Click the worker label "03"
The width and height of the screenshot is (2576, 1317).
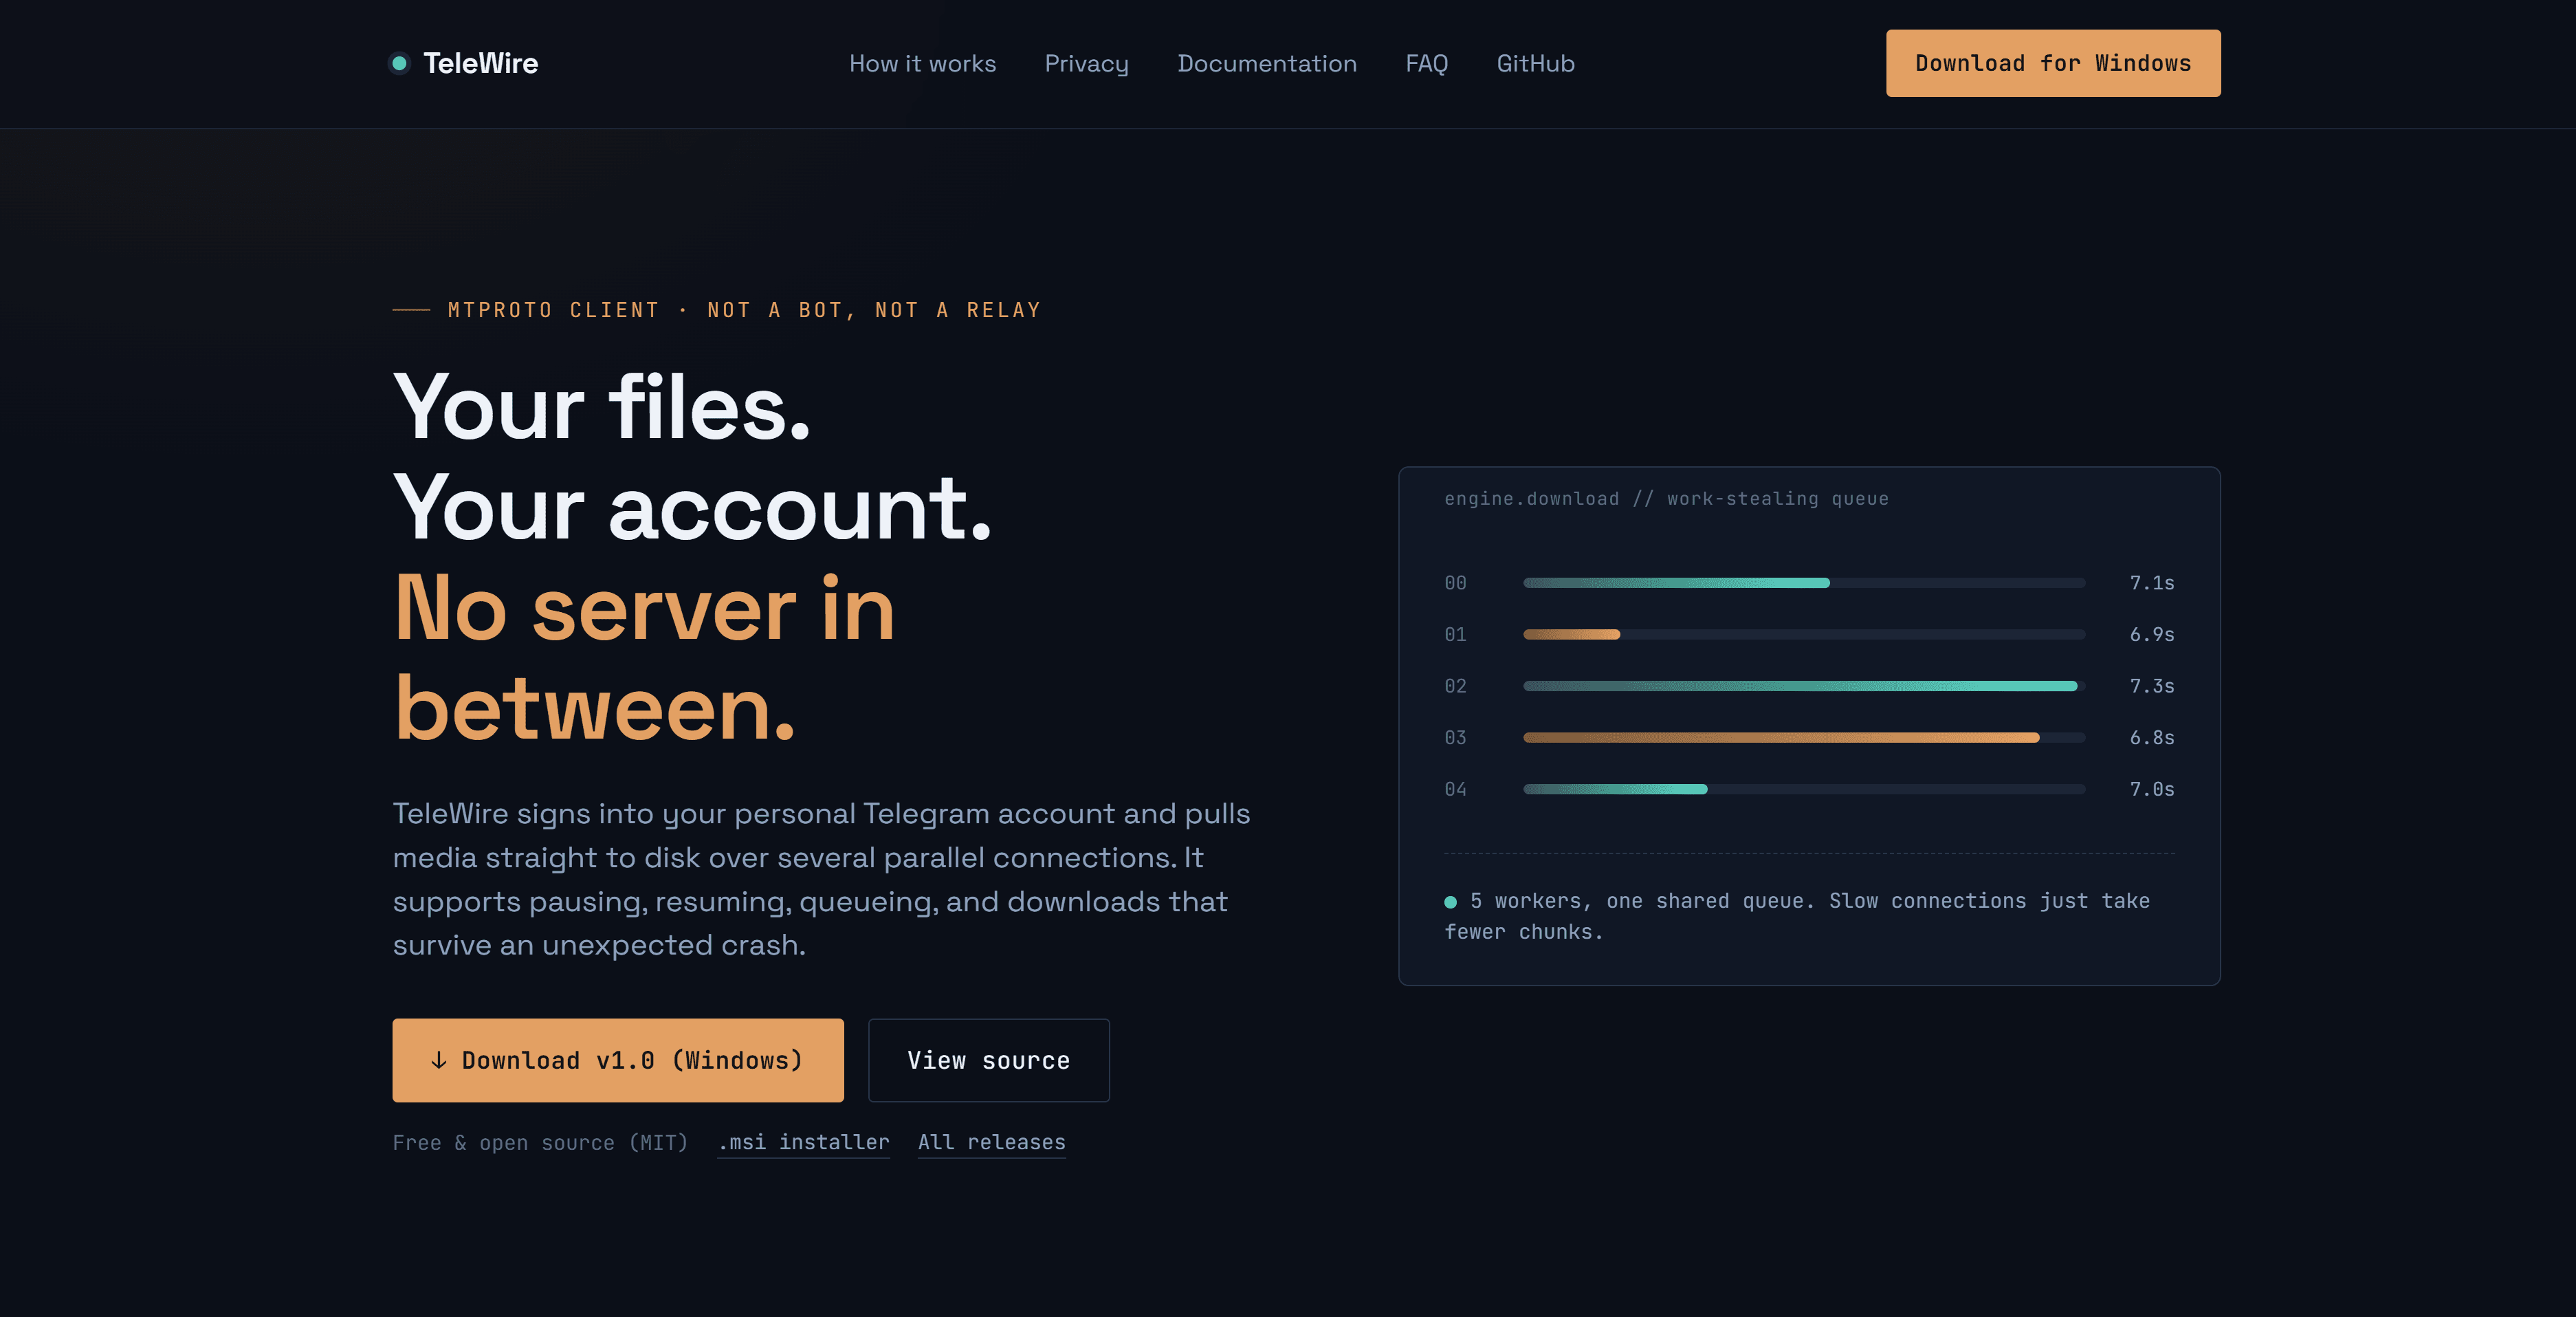click(1455, 738)
